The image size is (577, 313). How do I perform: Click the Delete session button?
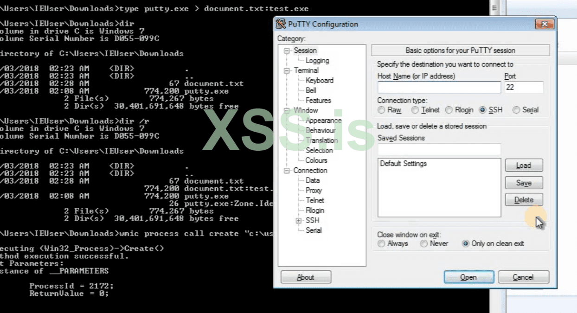tap(524, 200)
